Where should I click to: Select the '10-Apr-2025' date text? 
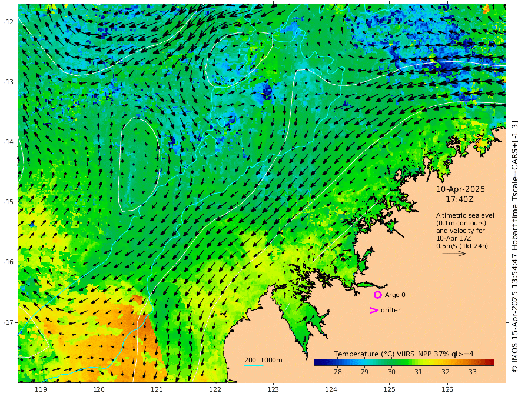coord(460,189)
